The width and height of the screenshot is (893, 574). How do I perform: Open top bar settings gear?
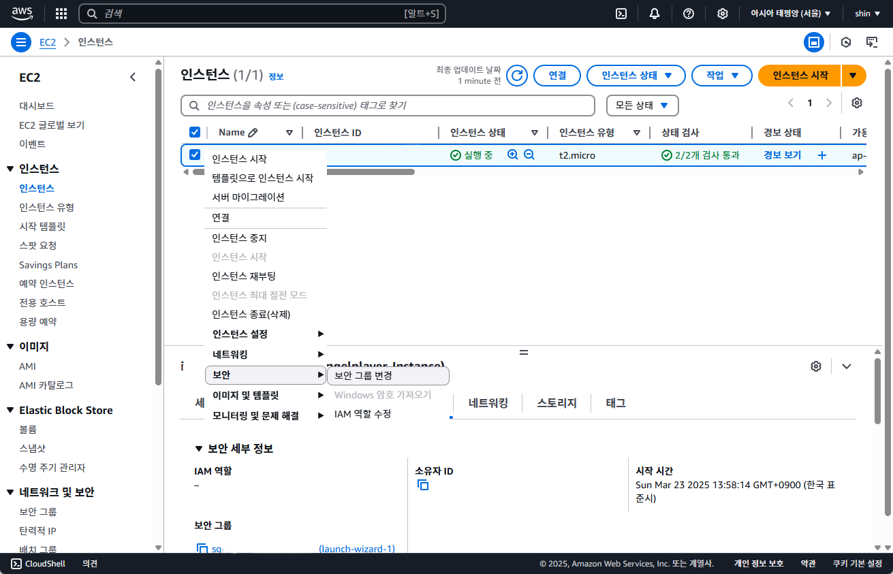pos(723,14)
